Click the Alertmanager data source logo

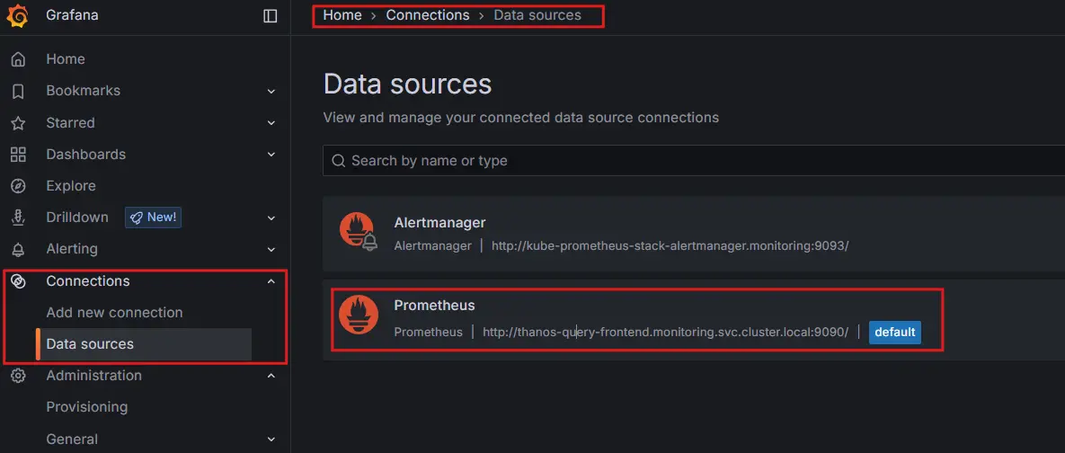point(358,231)
